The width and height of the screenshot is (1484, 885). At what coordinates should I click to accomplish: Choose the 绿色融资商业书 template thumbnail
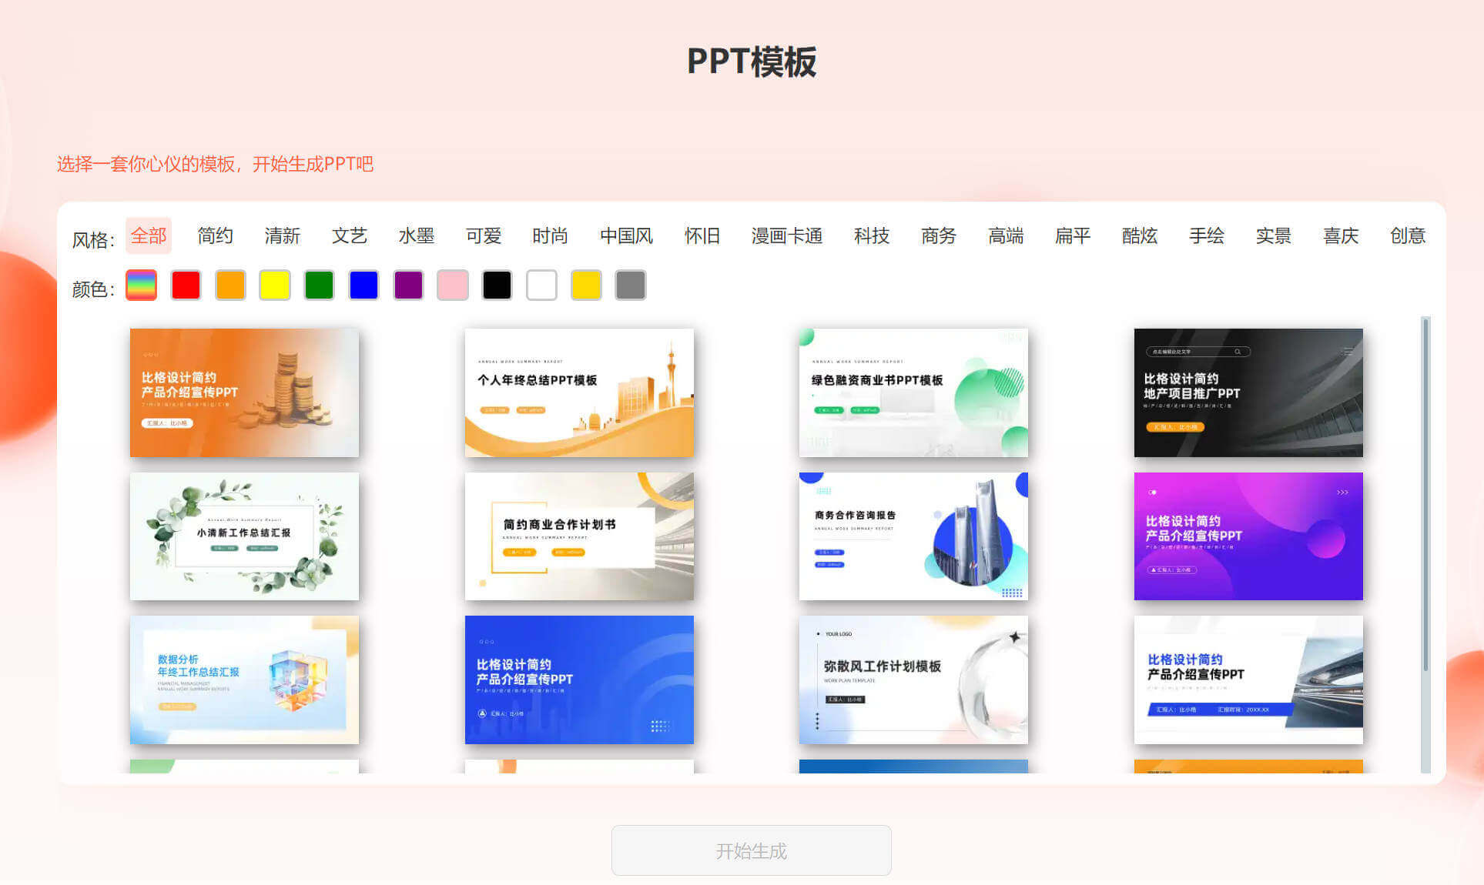[913, 392]
